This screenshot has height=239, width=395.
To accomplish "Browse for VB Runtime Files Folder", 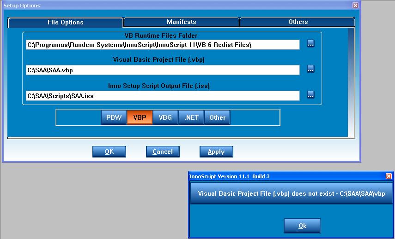I will [310, 44].
